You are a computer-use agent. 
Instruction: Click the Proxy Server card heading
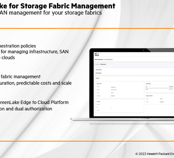[98, 101]
